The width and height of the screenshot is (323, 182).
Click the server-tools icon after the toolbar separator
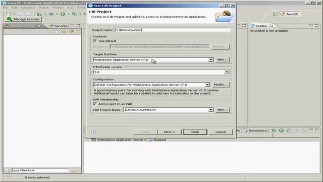pyautogui.click(x=39, y=14)
